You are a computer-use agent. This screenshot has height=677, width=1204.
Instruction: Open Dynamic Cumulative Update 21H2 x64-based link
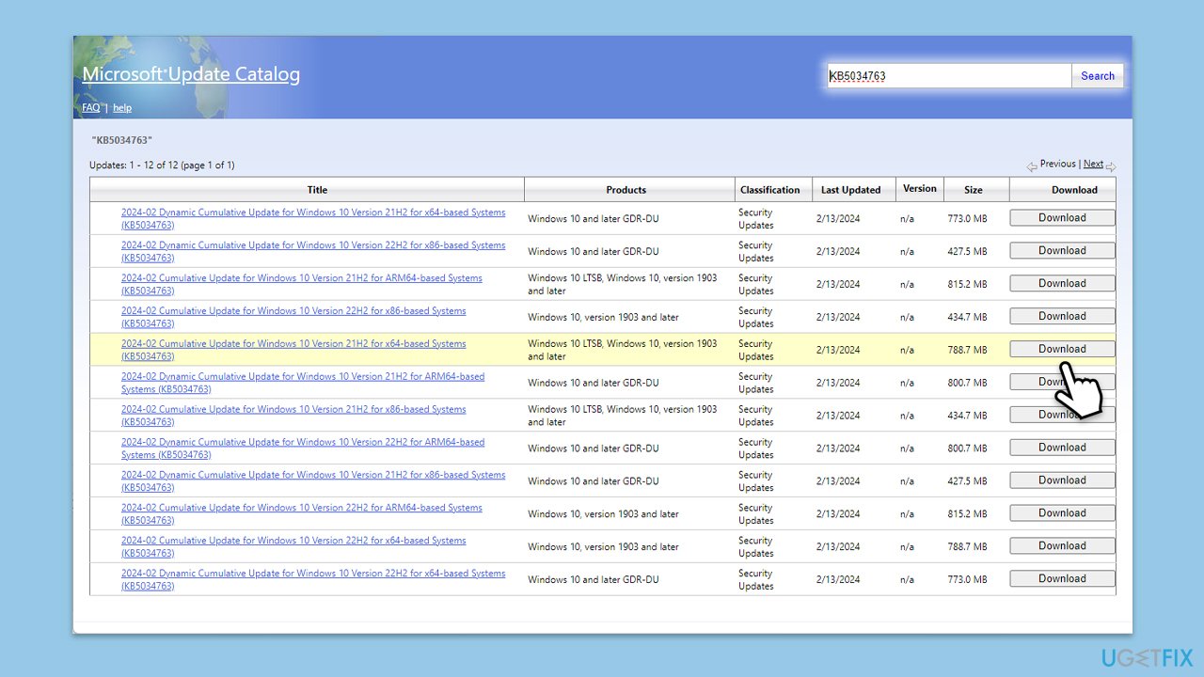click(x=313, y=219)
